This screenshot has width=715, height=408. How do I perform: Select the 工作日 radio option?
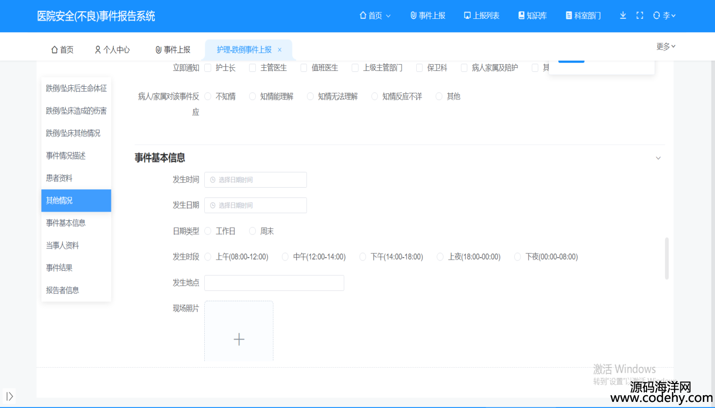[x=208, y=231]
